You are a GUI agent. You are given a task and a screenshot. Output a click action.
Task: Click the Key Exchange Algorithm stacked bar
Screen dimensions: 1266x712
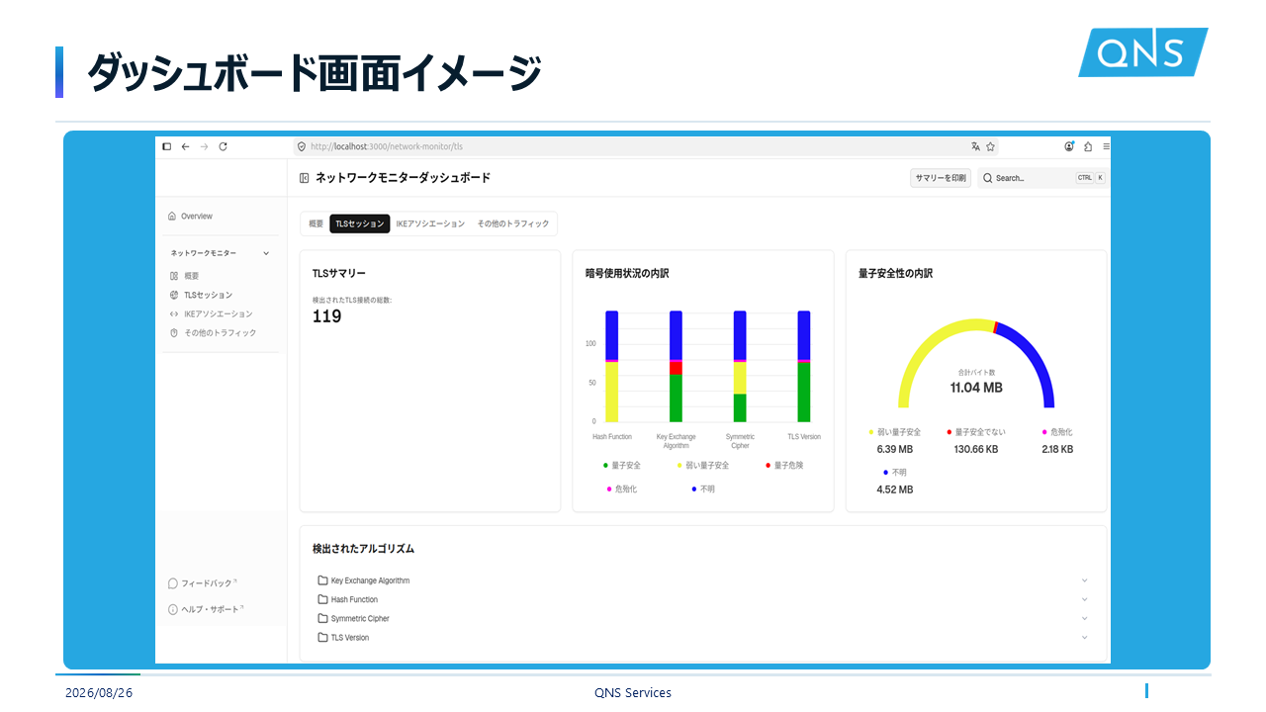676,367
